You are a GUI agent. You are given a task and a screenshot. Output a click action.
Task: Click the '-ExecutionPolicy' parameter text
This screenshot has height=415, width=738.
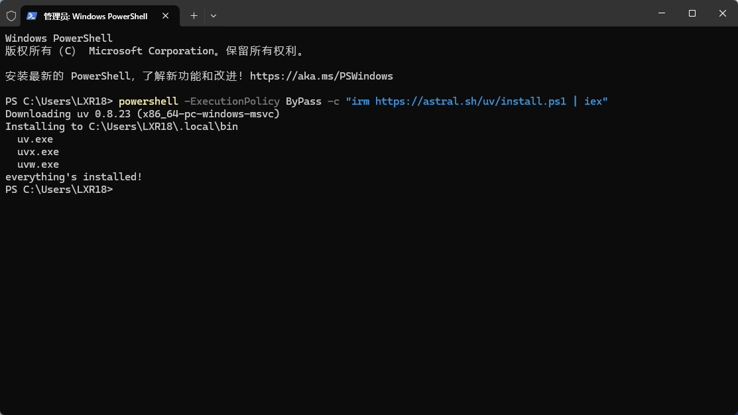[x=232, y=101]
